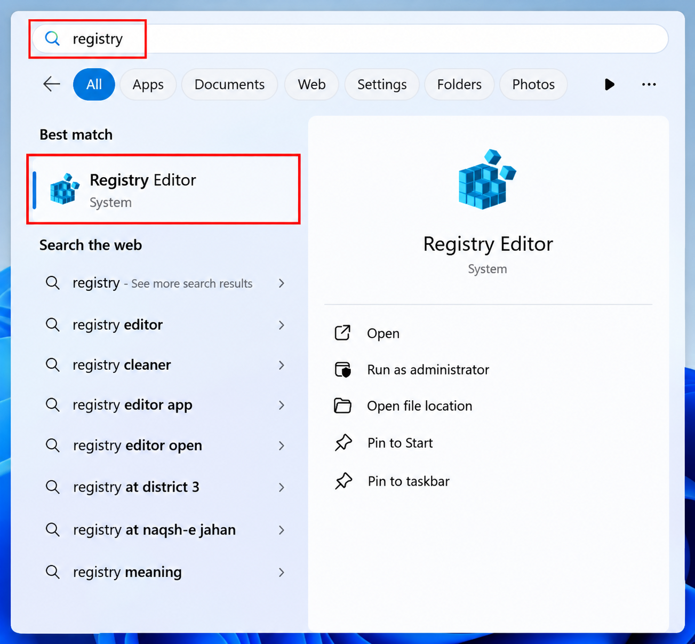Expand chevron next to 'registry at district 3'

click(x=282, y=487)
